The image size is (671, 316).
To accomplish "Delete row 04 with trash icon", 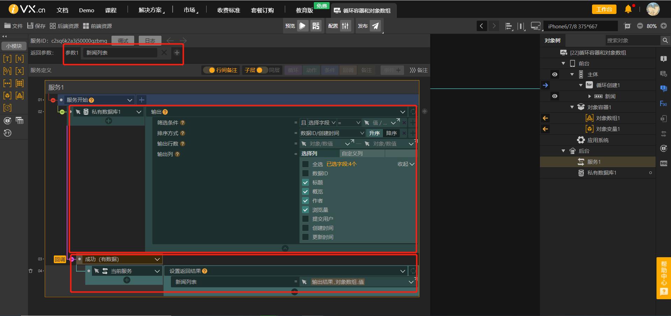I will tap(30, 271).
